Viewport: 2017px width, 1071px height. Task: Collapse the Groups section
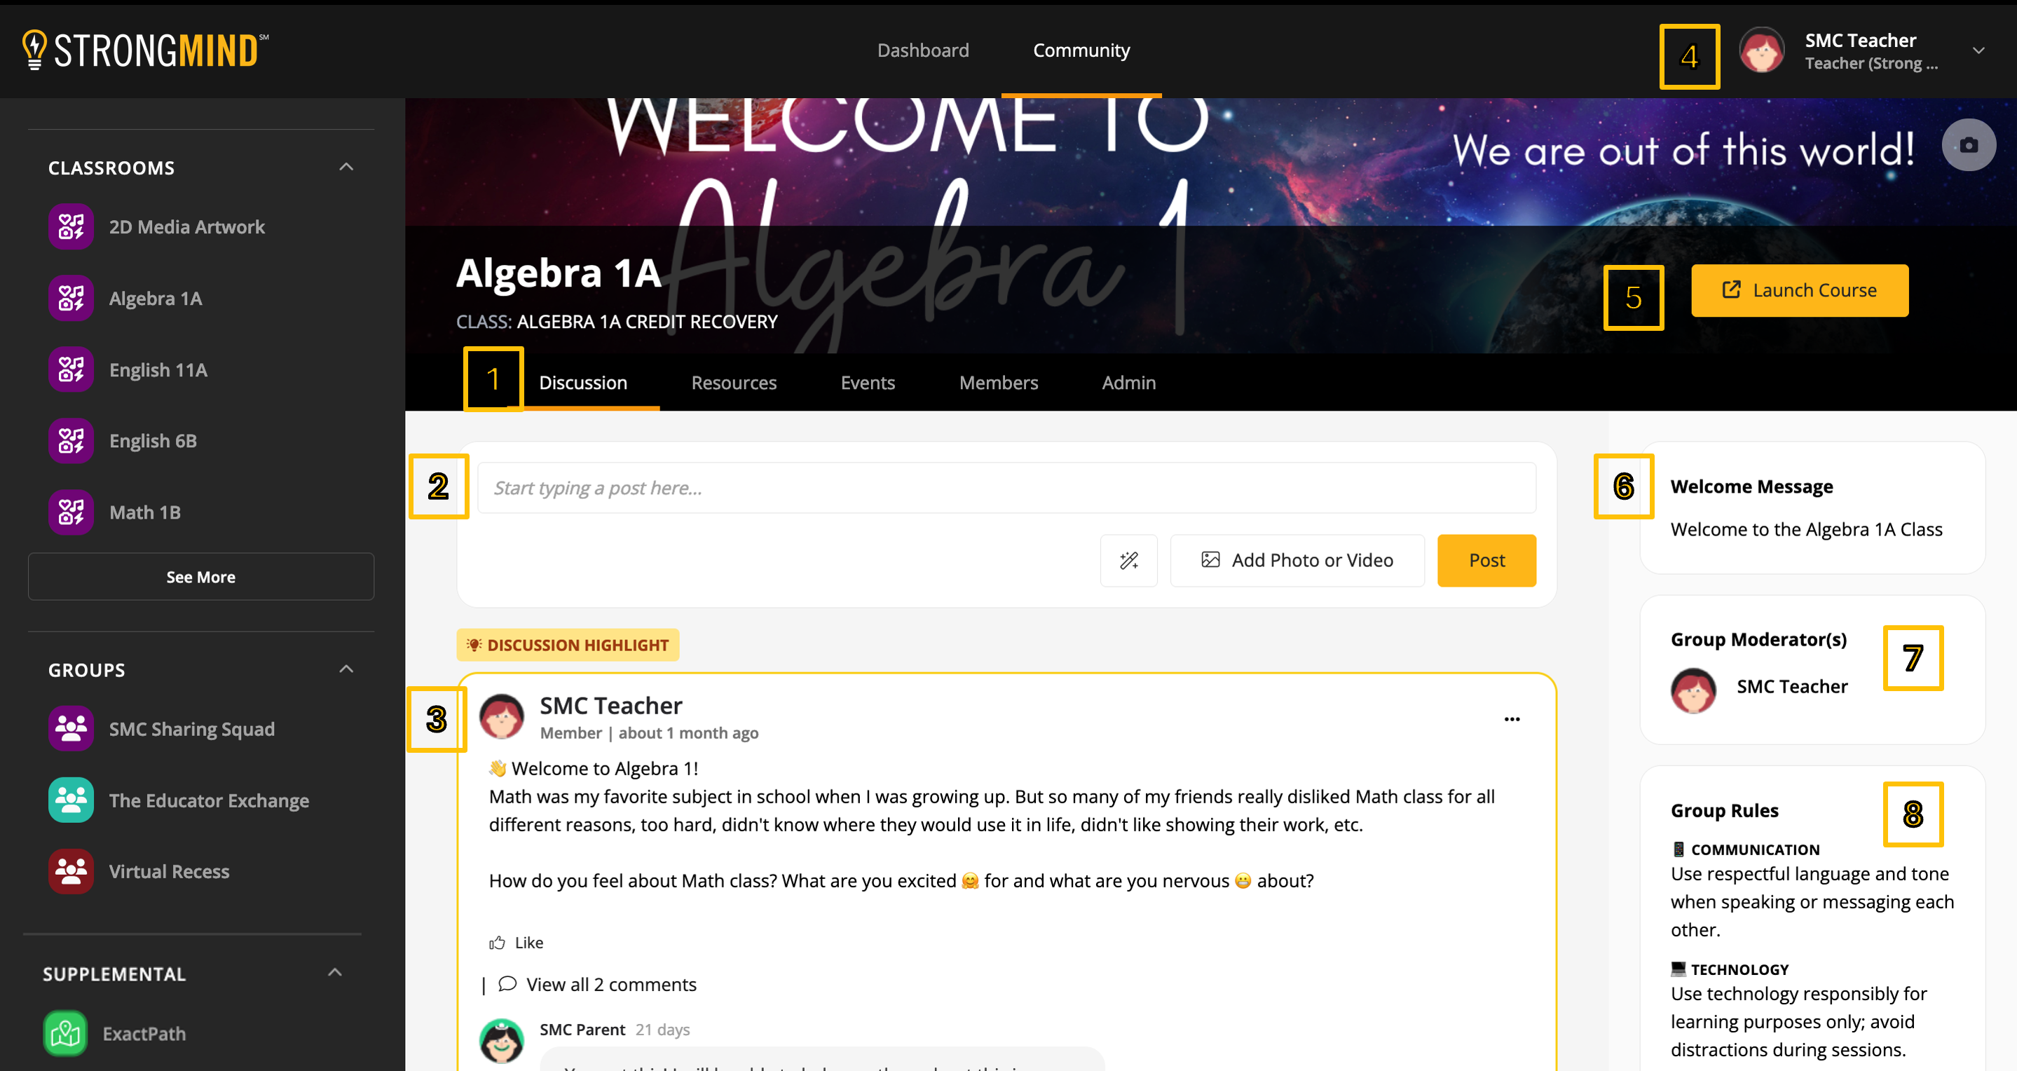coord(346,669)
